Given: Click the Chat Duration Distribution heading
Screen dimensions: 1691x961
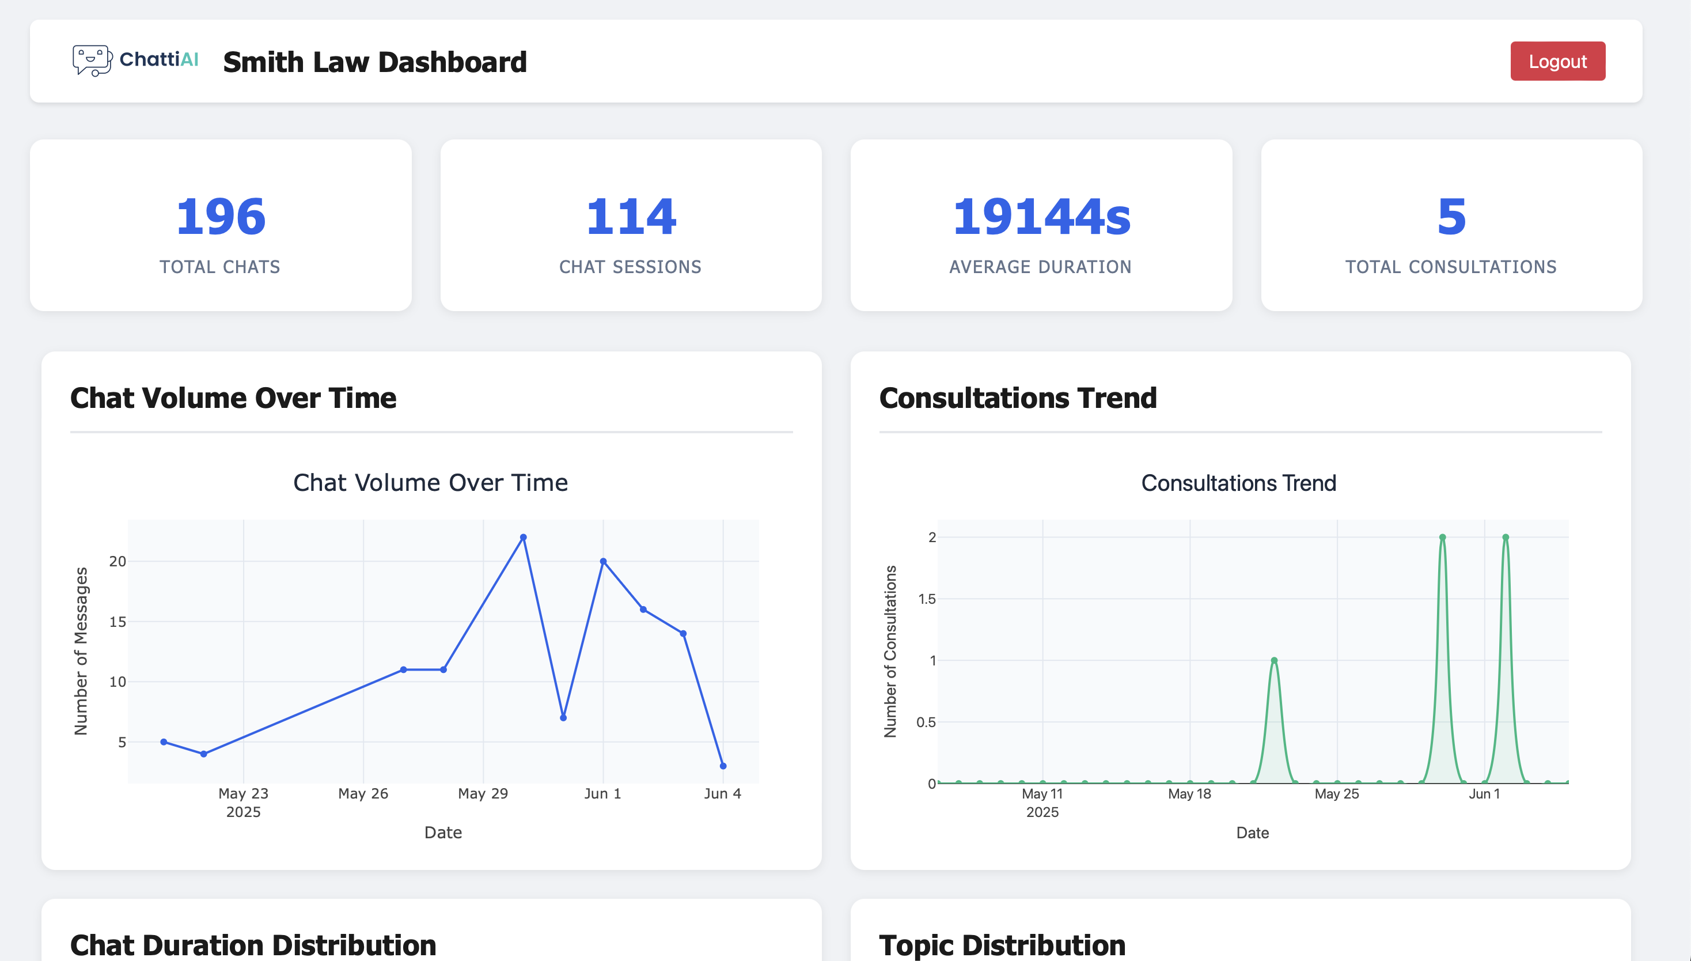Looking at the screenshot, I should click(253, 944).
